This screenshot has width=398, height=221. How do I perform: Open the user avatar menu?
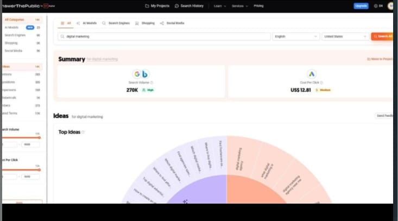(390, 6)
